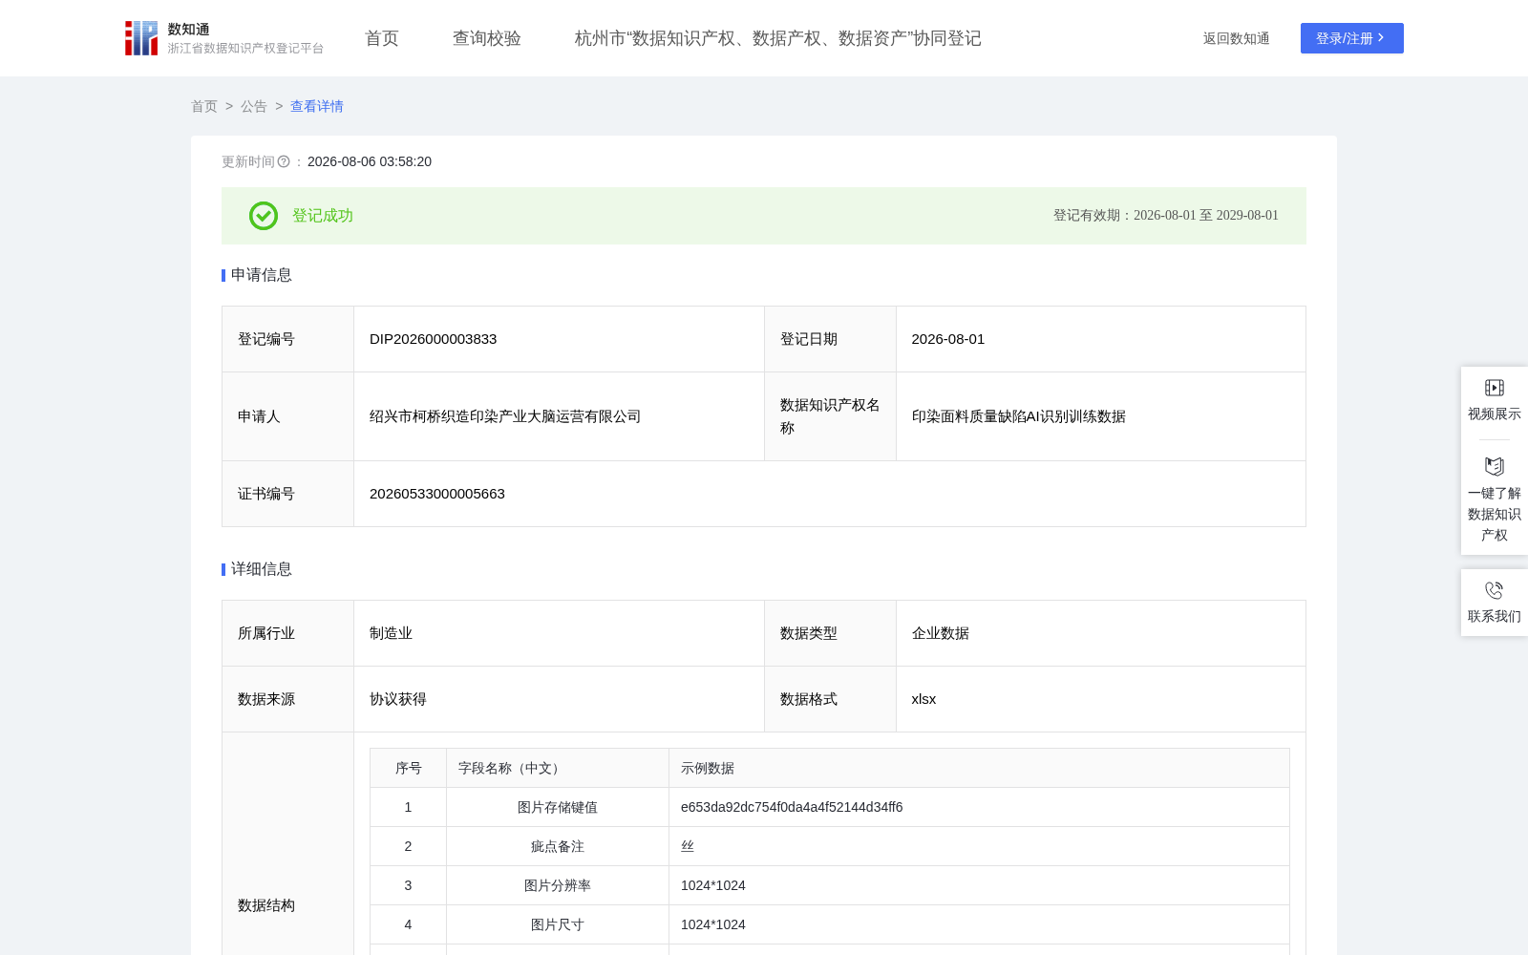This screenshot has width=1528, height=955.
Task: Select the xlsx data format value
Action: pos(923,699)
